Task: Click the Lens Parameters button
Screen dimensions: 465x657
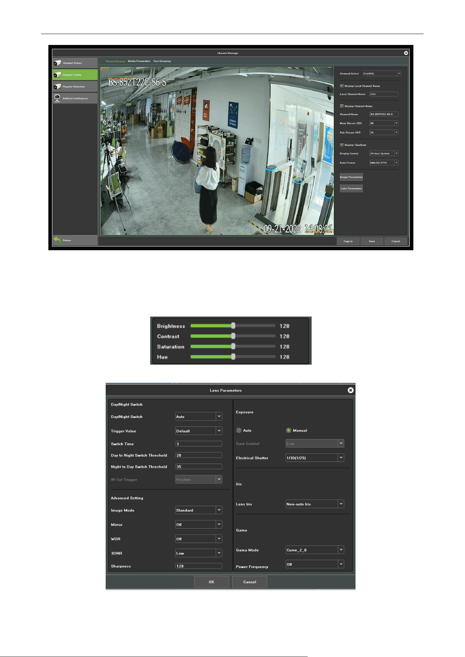Action: 351,188
